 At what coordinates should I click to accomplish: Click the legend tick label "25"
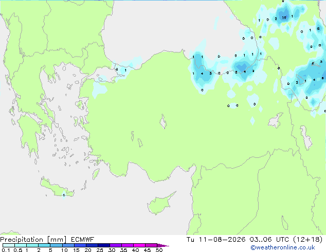100,250
